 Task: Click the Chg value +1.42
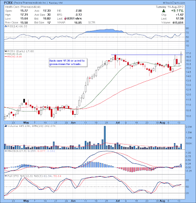tap(179, 15)
